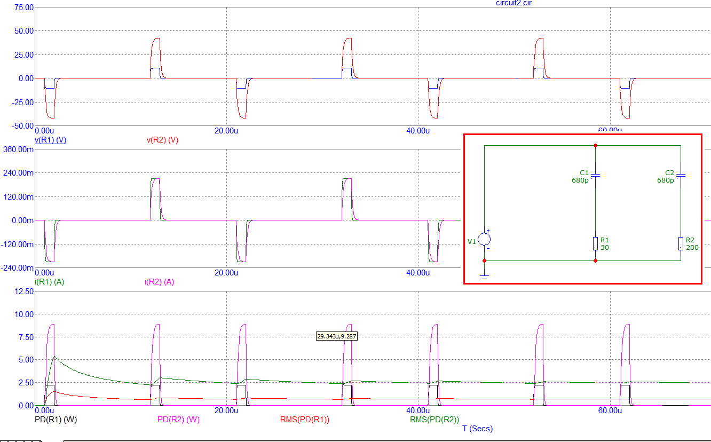Click the red node dot below R1

click(595, 261)
